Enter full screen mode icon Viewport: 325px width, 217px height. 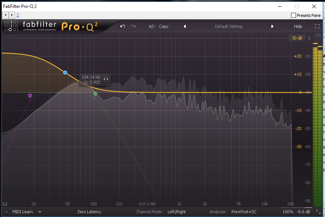[x=317, y=26]
